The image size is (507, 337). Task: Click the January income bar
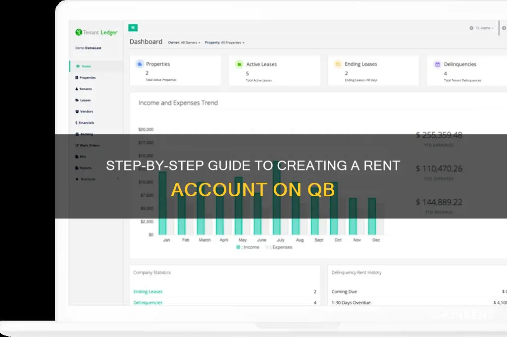coord(162,203)
